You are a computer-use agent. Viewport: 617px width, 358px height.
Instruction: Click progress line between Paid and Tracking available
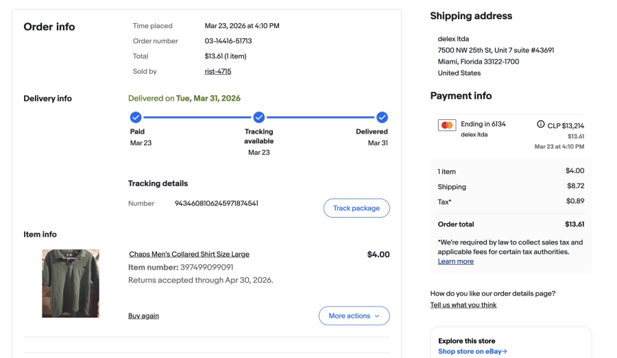[x=197, y=117]
